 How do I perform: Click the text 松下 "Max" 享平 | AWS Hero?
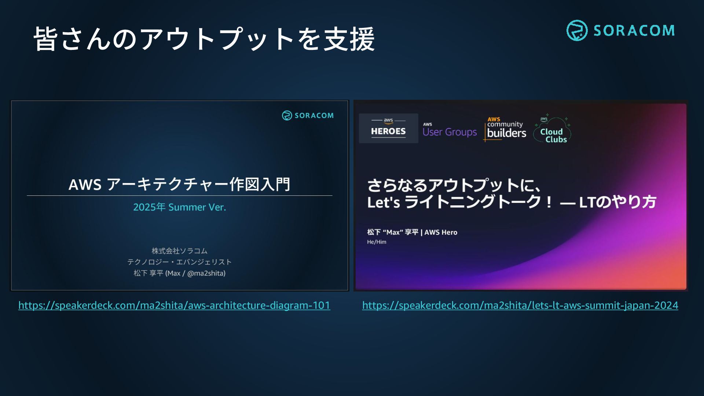(x=412, y=232)
